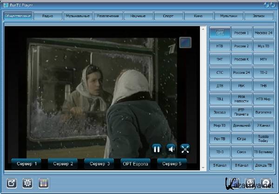Screen dimensions: 279x194
Task: Pause the video playback
Action: pyautogui.click(x=157, y=149)
